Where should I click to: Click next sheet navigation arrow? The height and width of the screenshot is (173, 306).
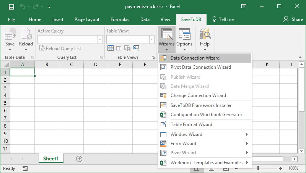coord(23,159)
